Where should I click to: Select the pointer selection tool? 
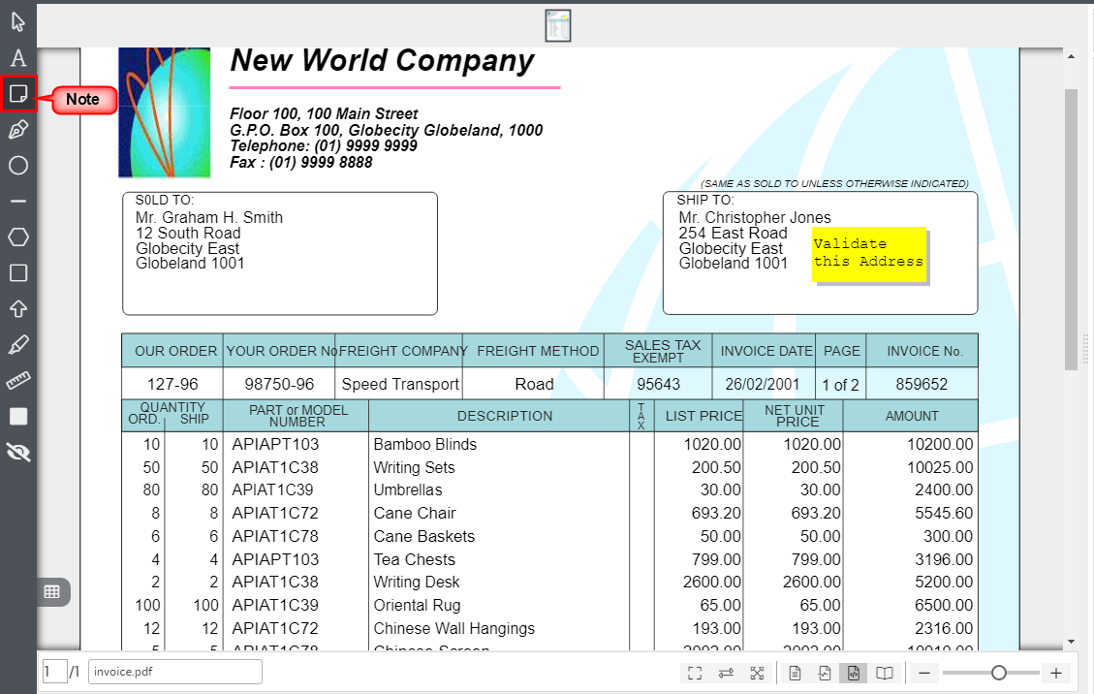18,22
